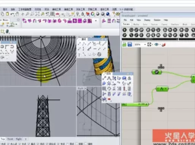Expand the Params panel category dropdown bar

click(150, 39)
